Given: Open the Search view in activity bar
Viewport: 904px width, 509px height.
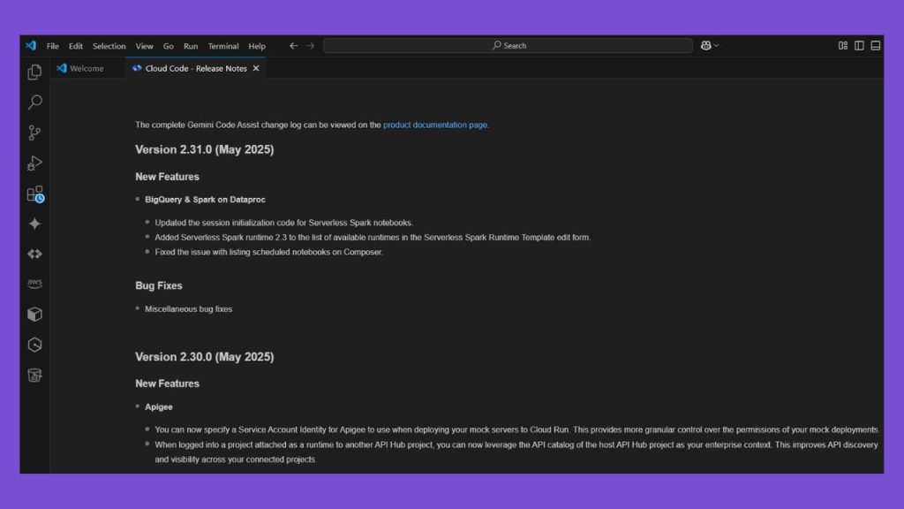Looking at the screenshot, I should tap(34, 103).
